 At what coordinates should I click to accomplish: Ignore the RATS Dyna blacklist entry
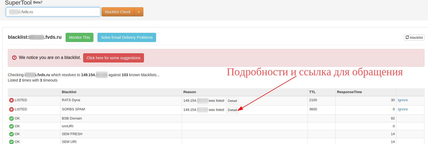(402, 100)
